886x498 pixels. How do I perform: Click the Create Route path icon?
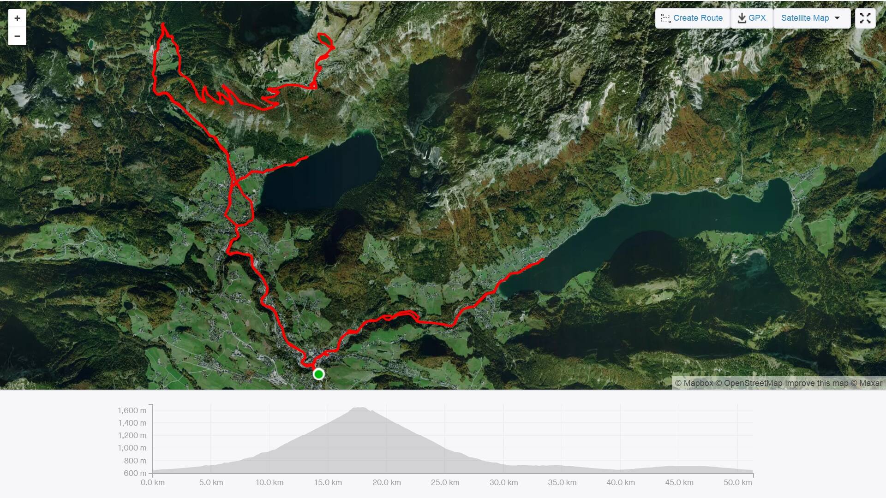[x=665, y=18]
